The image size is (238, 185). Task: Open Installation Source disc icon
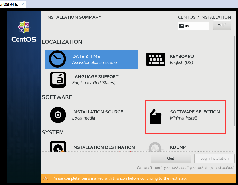(58, 115)
